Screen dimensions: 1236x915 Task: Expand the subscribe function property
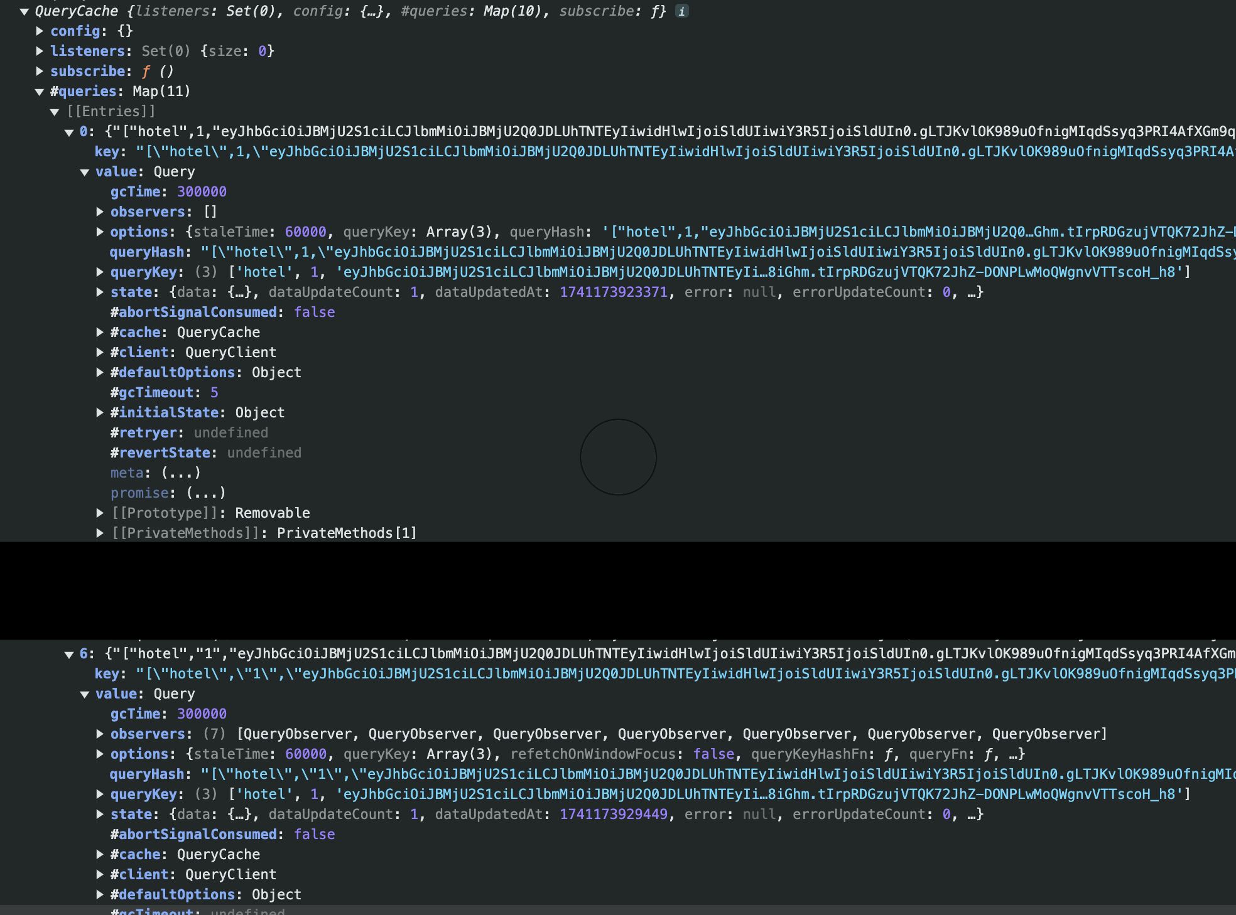pos(40,71)
